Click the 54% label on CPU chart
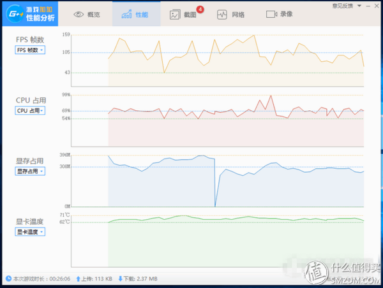 coord(66,119)
